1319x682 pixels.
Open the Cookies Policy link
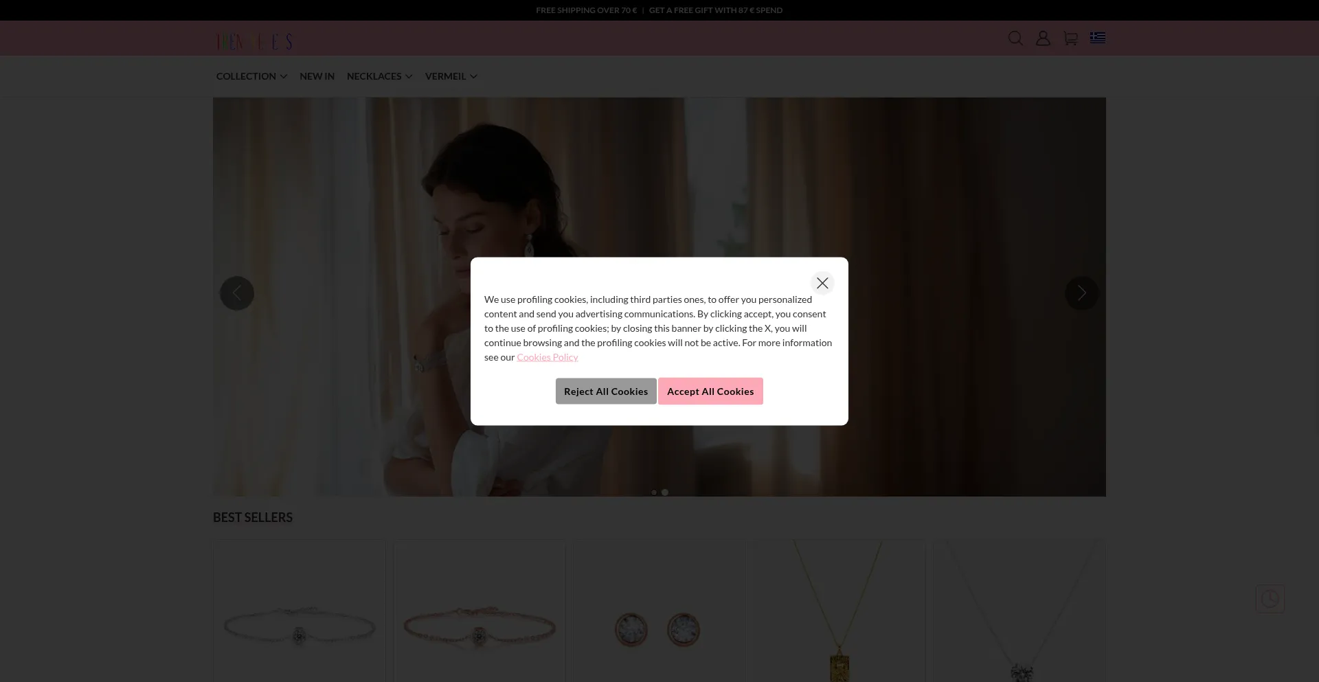click(x=548, y=357)
